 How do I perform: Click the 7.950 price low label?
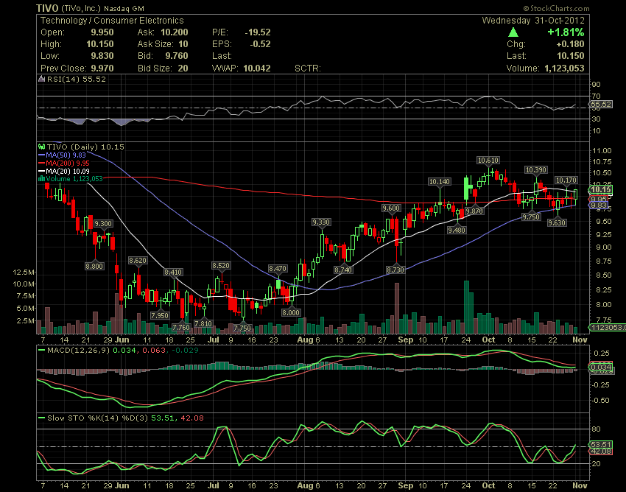159,315
